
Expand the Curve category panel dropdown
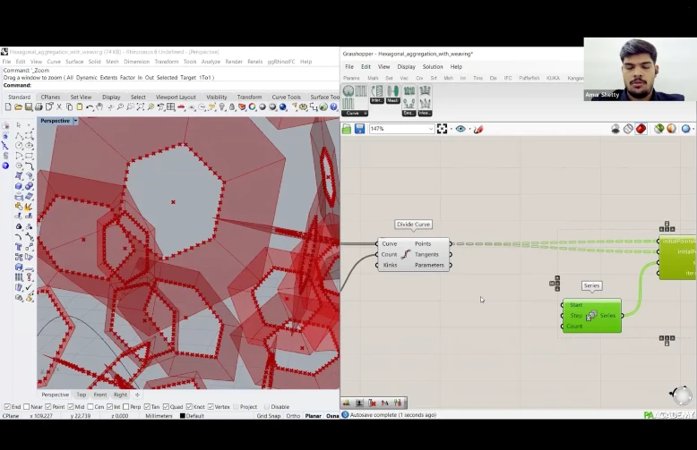pos(365,114)
